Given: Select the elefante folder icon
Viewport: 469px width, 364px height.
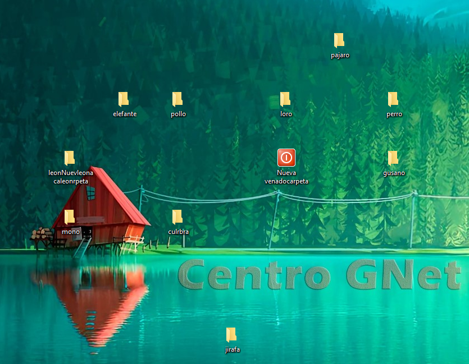Looking at the screenshot, I should click(x=123, y=99).
